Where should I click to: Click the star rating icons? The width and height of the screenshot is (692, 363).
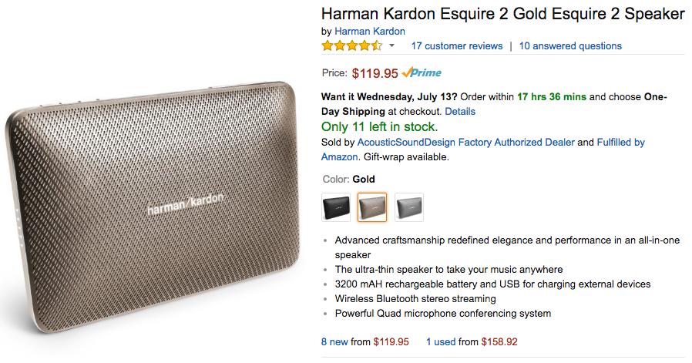(x=351, y=46)
